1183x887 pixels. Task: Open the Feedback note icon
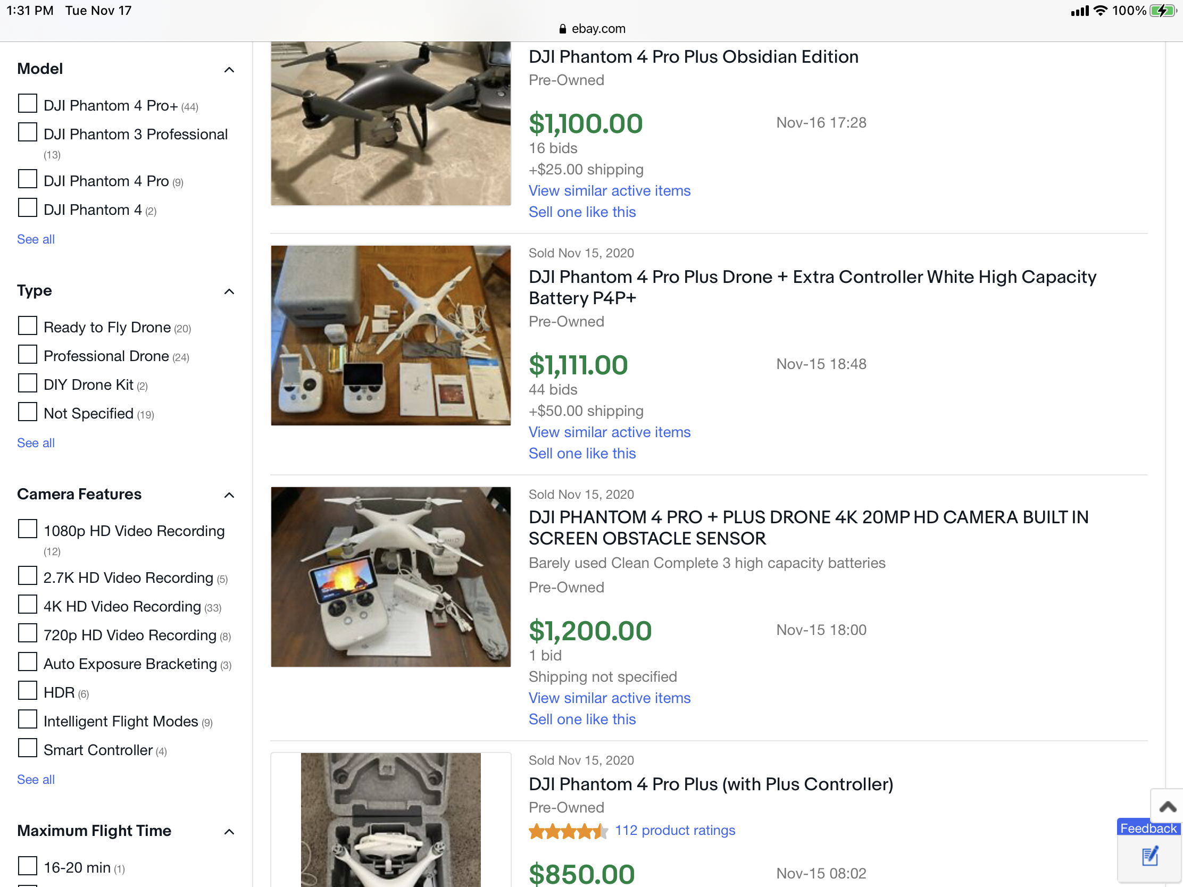[1150, 857]
